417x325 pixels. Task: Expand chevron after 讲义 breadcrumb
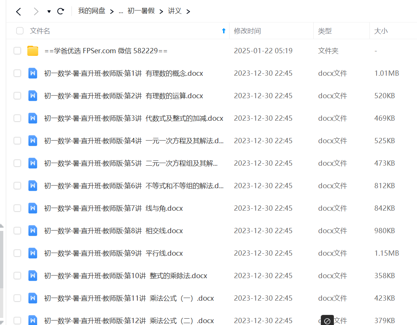pyautogui.click(x=188, y=12)
